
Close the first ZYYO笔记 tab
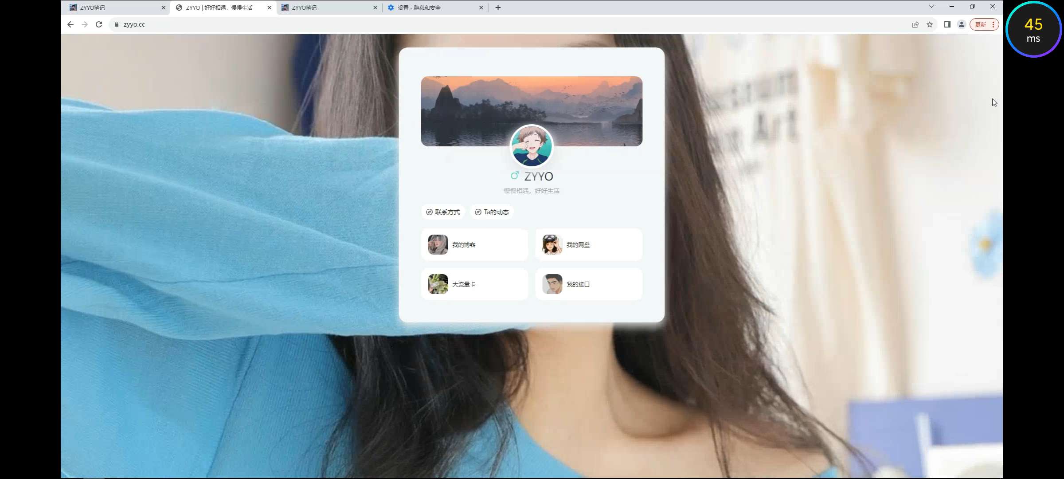(163, 8)
